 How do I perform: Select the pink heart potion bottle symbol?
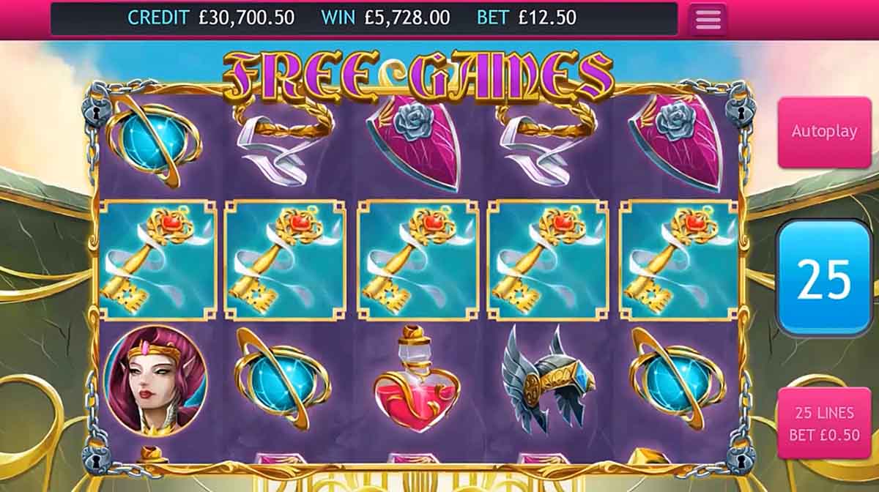415,379
